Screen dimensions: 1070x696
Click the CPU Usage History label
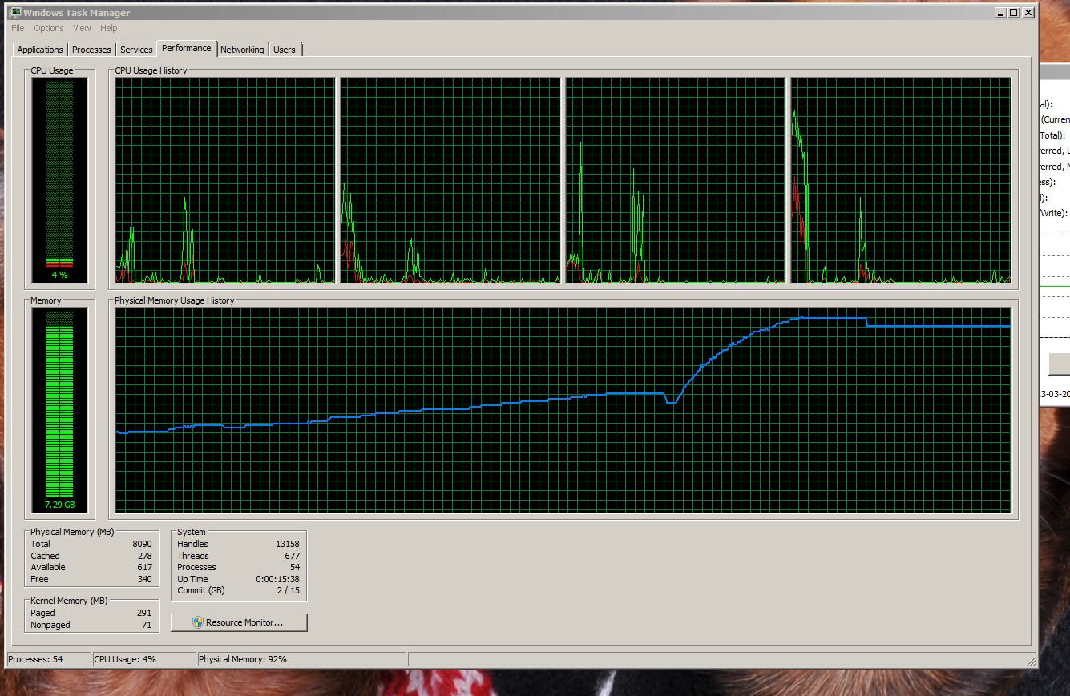click(x=151, y=70)
